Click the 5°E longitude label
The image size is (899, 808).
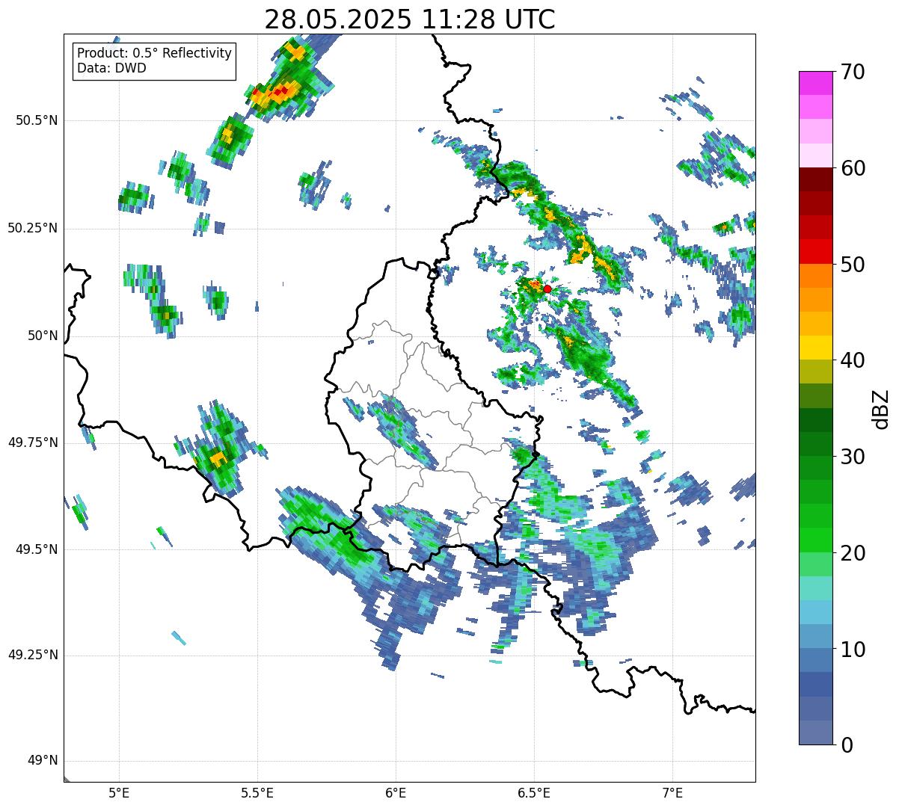119,793
